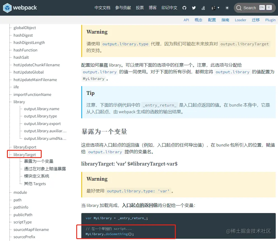Select libraryTarget in sidebar

coord(25,155)
